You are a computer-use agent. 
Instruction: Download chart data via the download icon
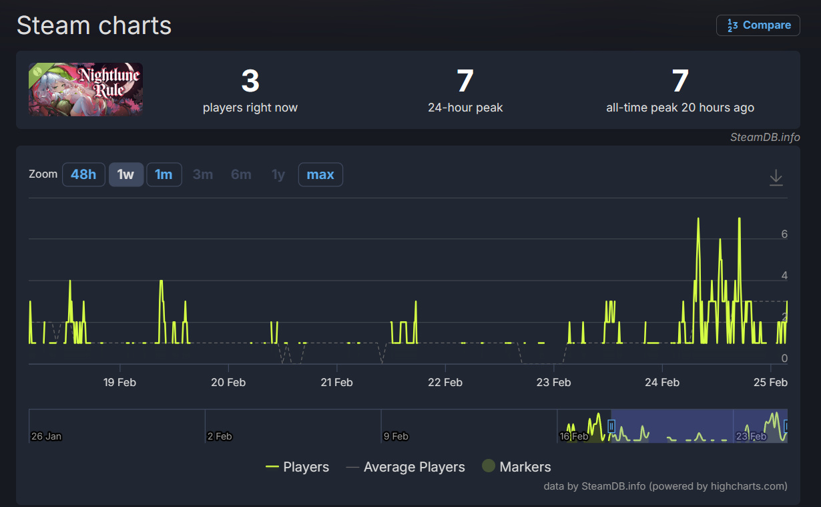pos(776,178)
